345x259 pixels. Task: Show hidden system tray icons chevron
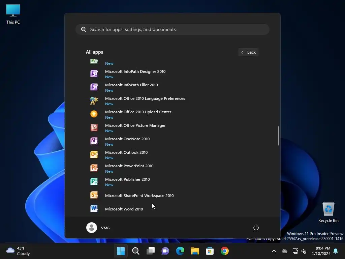274,251
